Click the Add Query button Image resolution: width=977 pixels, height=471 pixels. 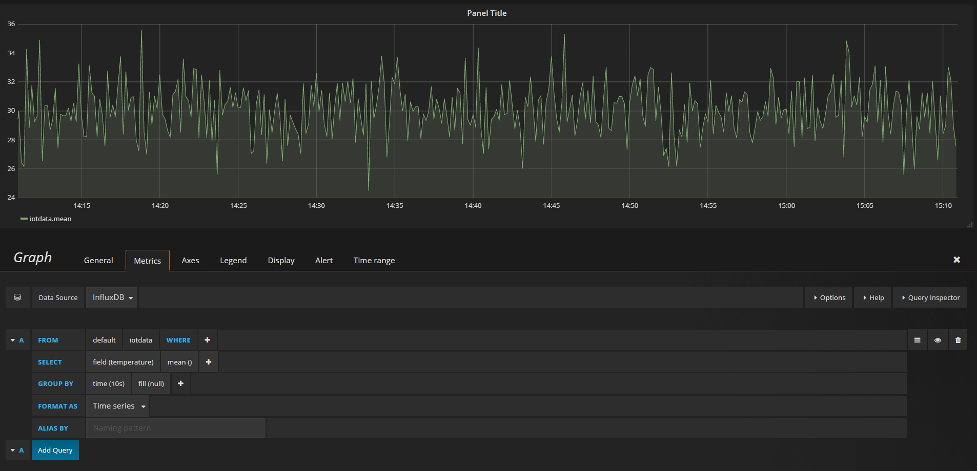55,450
